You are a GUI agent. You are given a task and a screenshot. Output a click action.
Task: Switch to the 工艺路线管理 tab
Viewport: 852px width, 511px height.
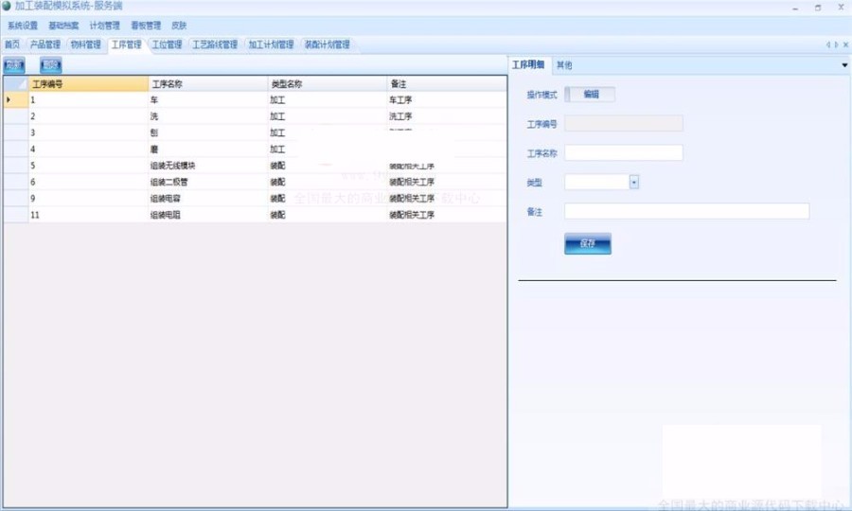215,44
